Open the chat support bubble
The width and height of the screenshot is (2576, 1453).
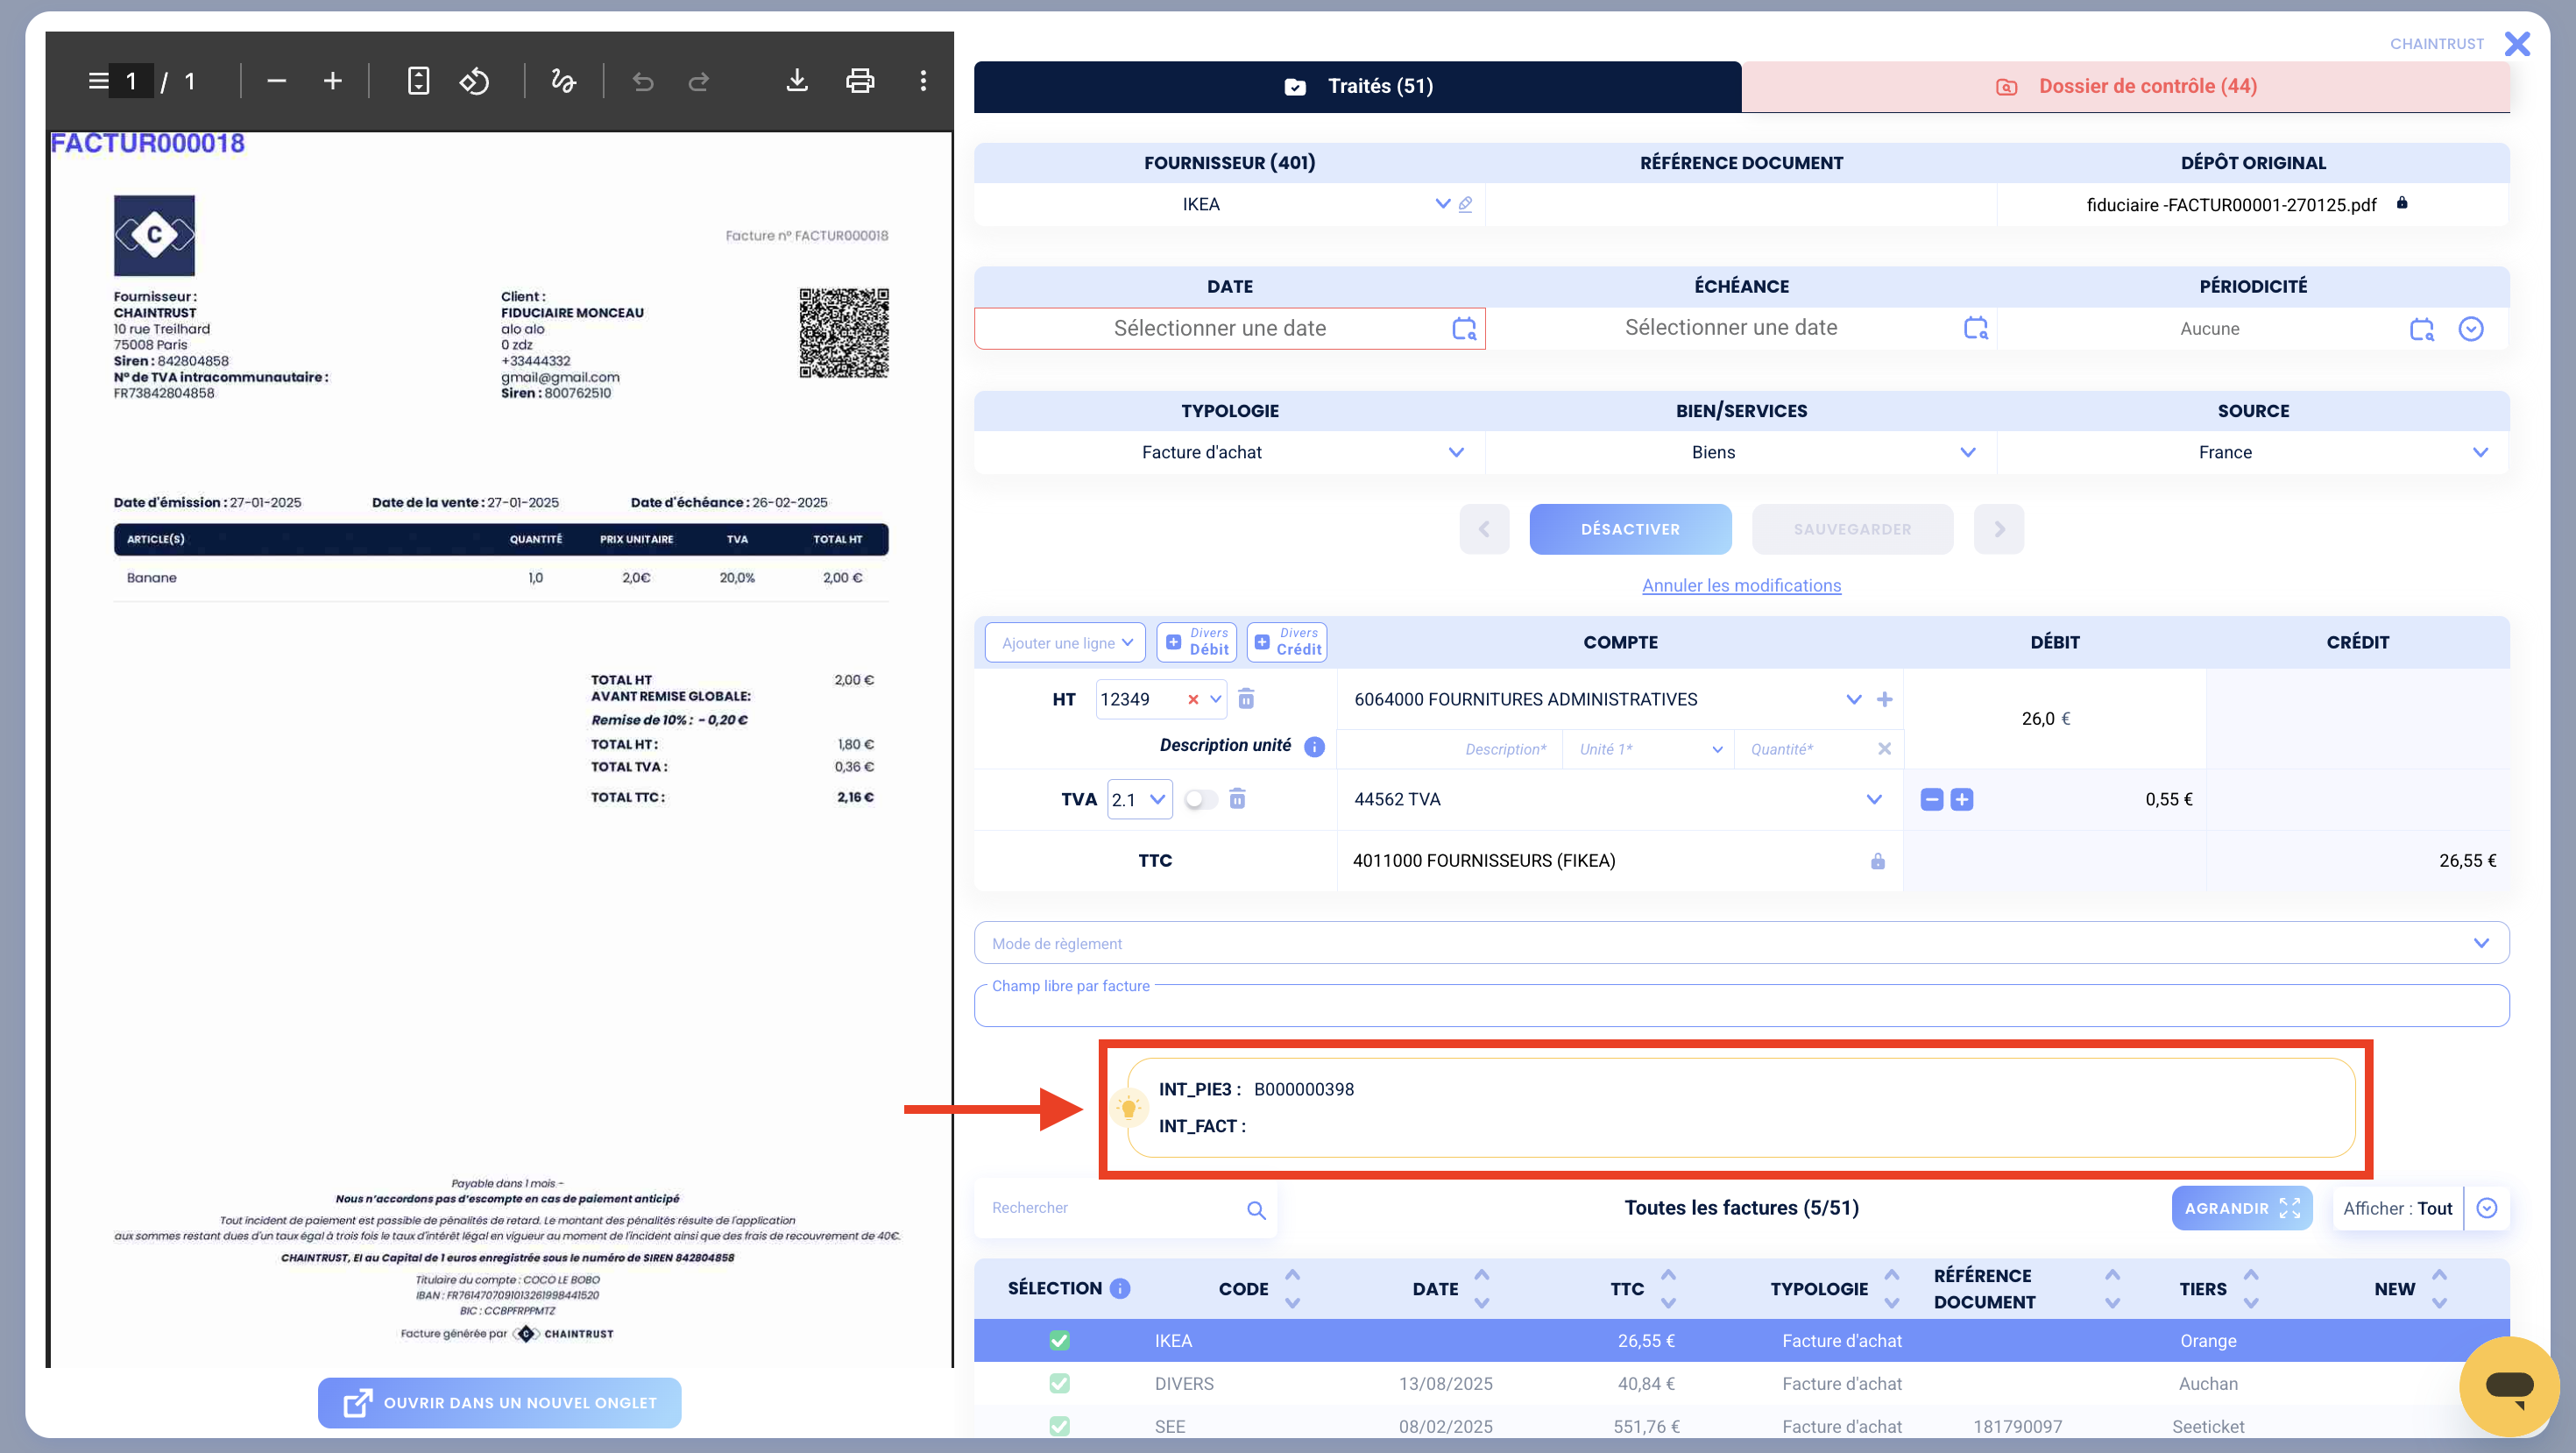coord(2509,1386)
